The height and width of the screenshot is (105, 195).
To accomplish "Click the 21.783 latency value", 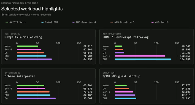I will coord(186,53).
